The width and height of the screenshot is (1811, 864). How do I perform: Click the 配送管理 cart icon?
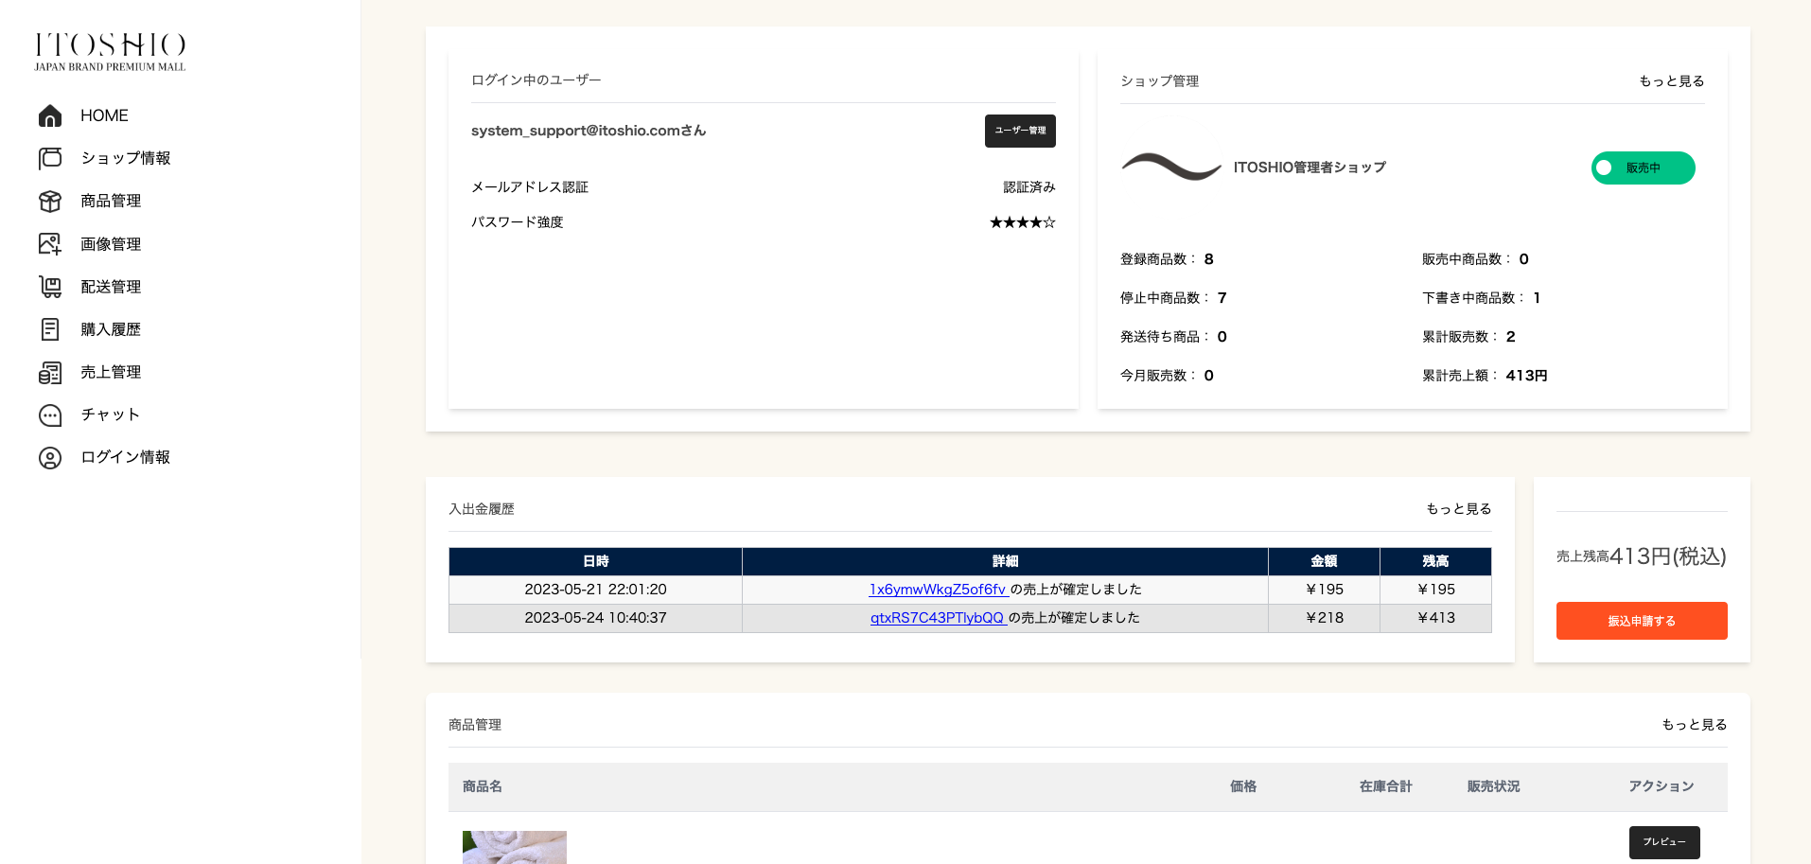point(50,286)
